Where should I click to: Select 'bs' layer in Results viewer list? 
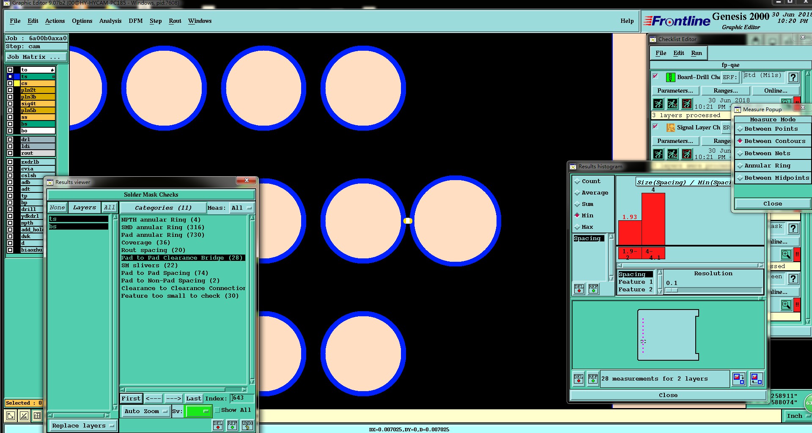pos(78,227)
